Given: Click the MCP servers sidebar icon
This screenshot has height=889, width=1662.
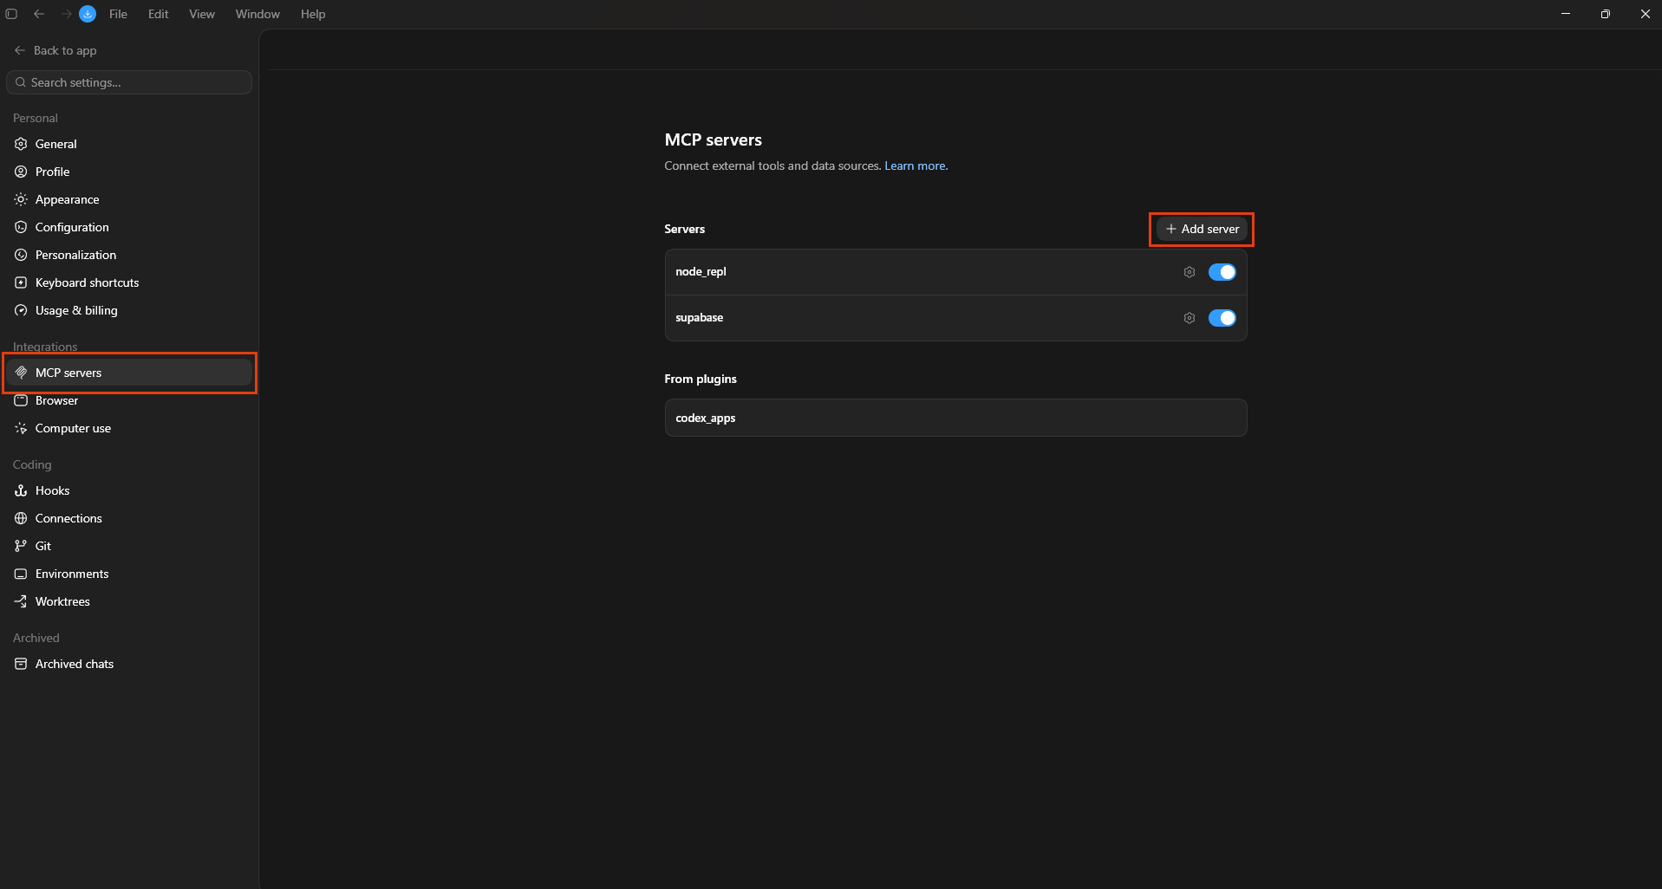Looking at the screenshot, I should (21, 373).
